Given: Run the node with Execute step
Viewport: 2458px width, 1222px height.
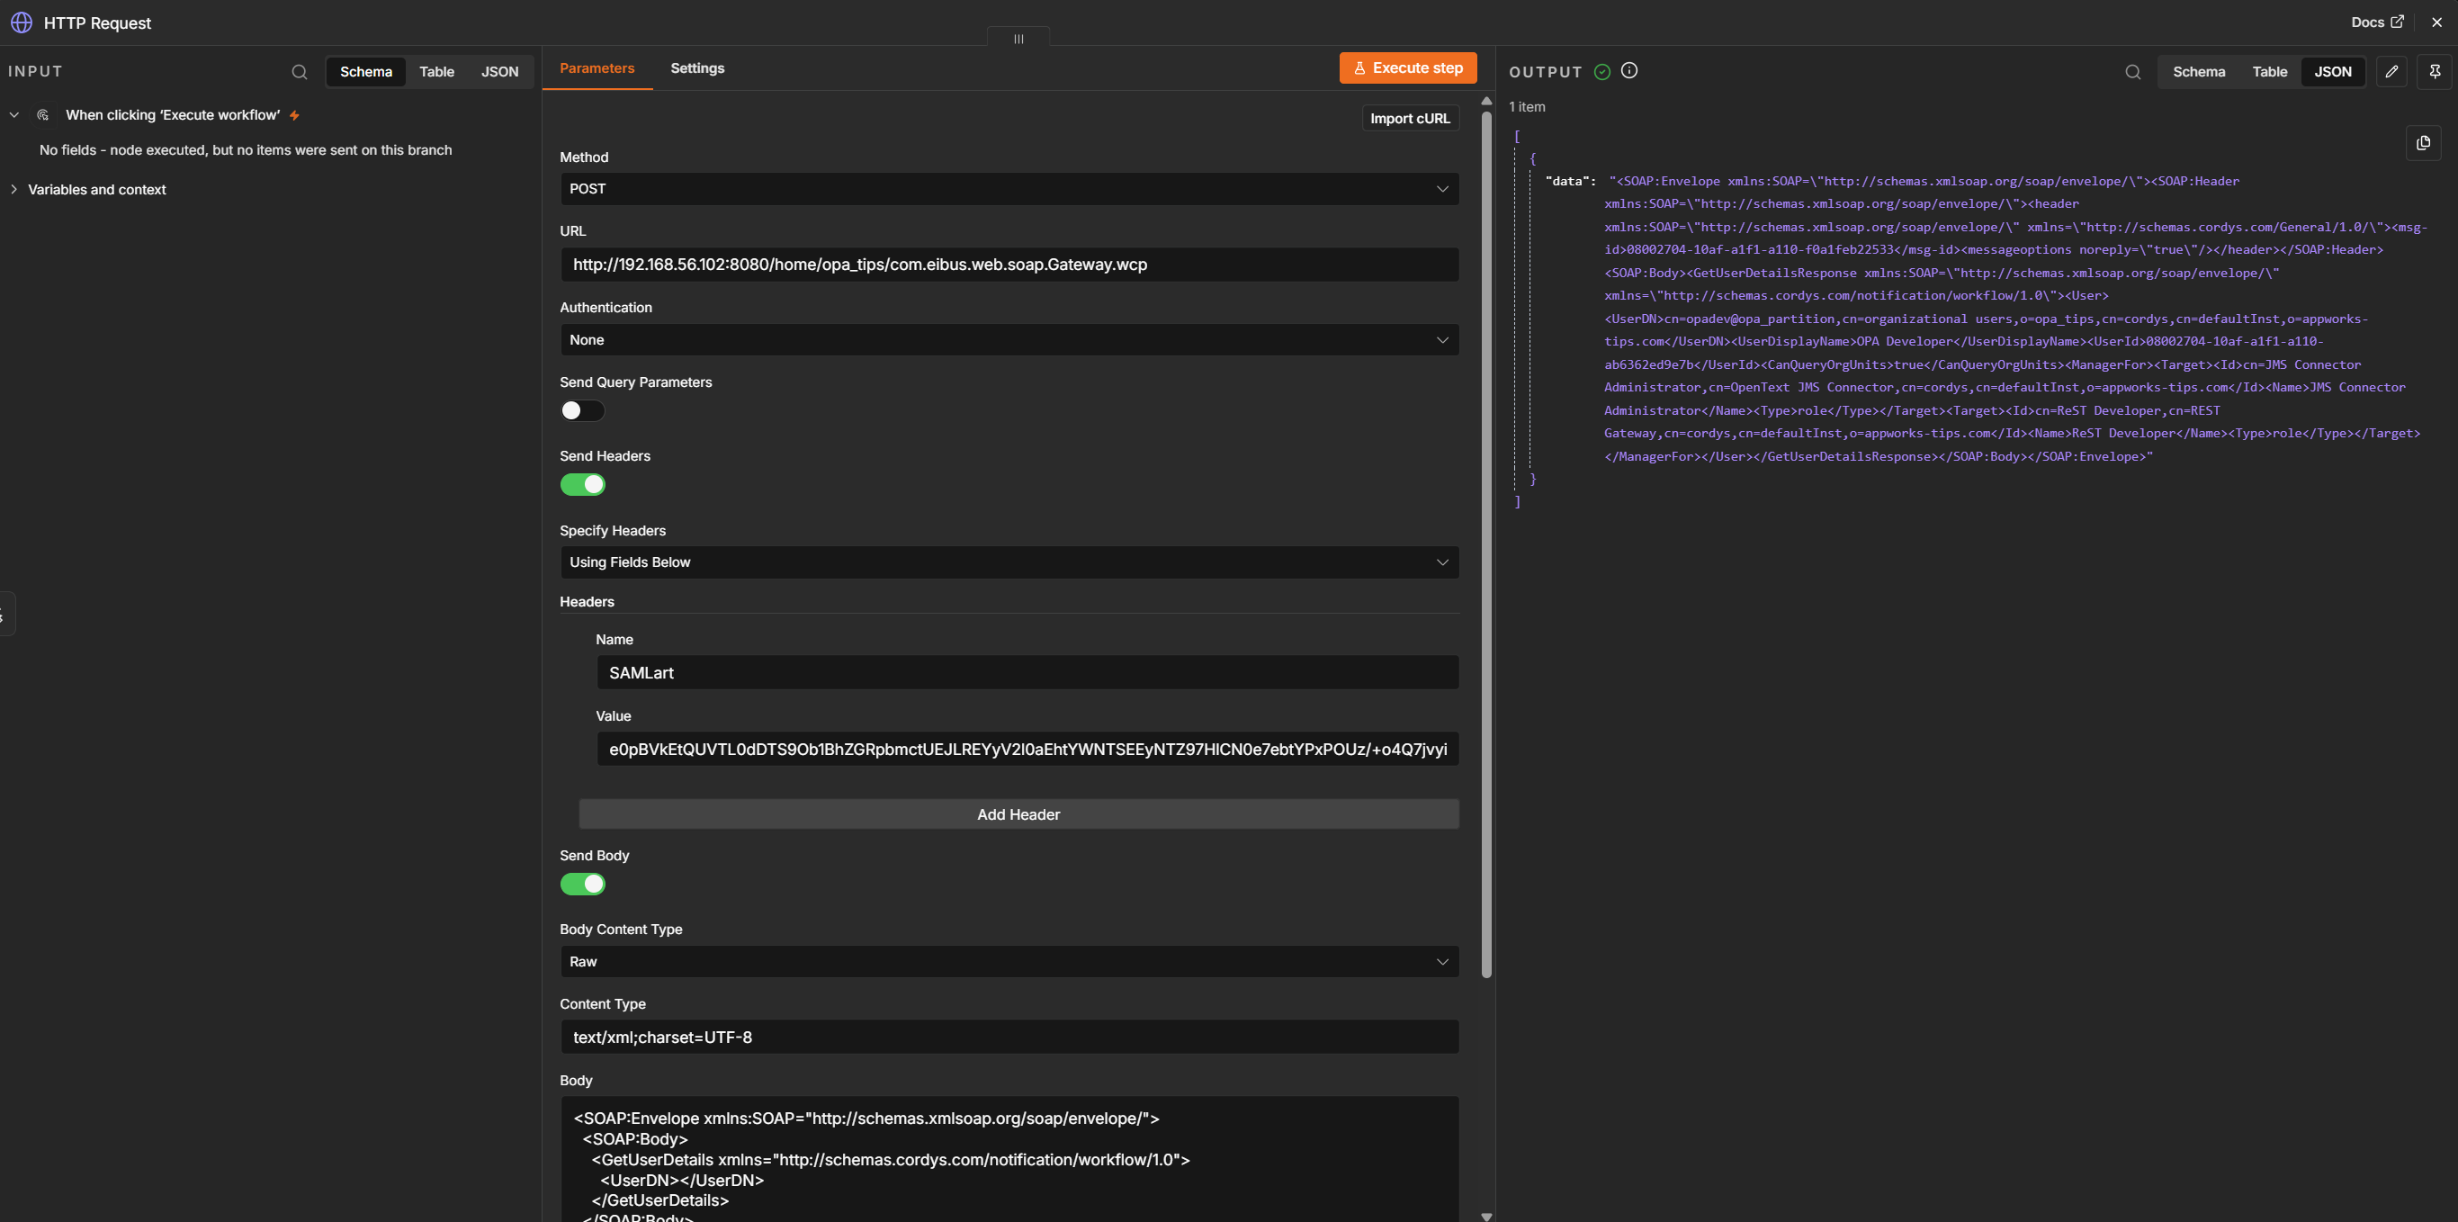Looking at the screenshot, I should coord(1407,67).
